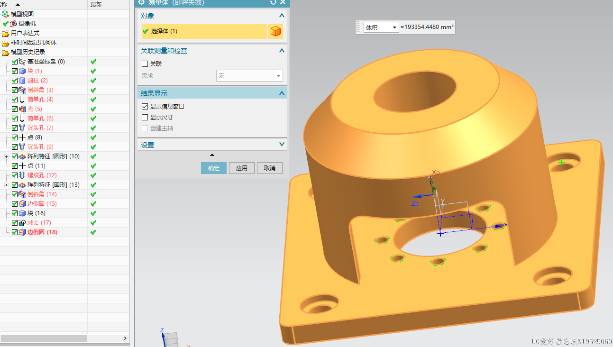Toggle checkbox for 基准坐标系 (0)

[15, 62]
